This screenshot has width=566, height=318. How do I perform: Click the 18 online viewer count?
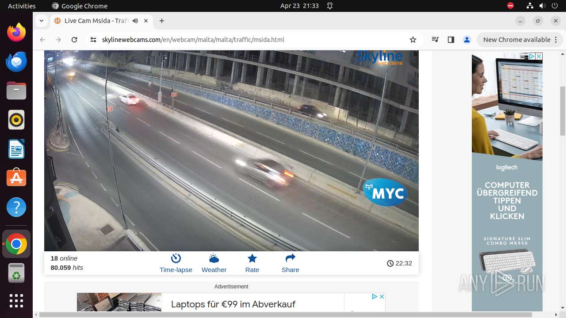pyautogui.click(x=64, y=258)
